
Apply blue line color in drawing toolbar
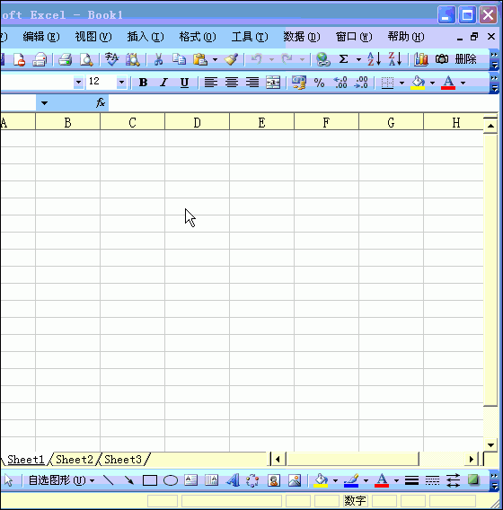[350, 480]
